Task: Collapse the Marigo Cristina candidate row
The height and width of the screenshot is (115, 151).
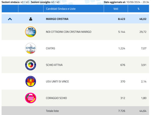Action: [x=10, y=19]
